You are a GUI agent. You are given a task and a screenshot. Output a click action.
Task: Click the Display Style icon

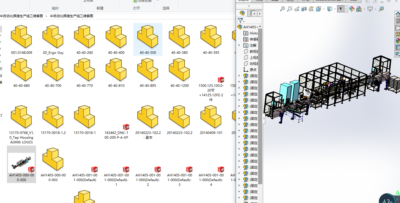point(330,9)
